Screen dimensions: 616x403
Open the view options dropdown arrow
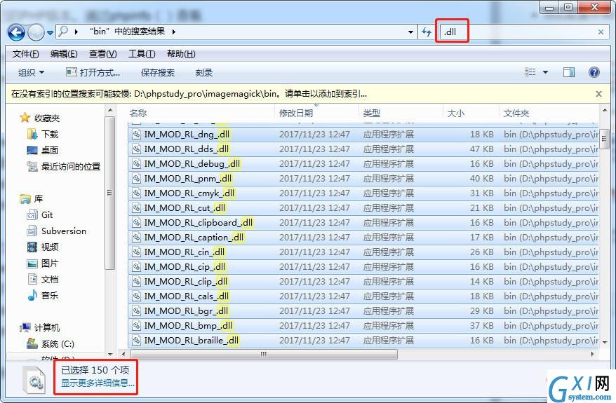(545, 72)
